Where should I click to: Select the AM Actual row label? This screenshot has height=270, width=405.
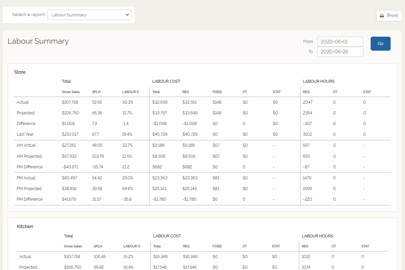point(26,145)
